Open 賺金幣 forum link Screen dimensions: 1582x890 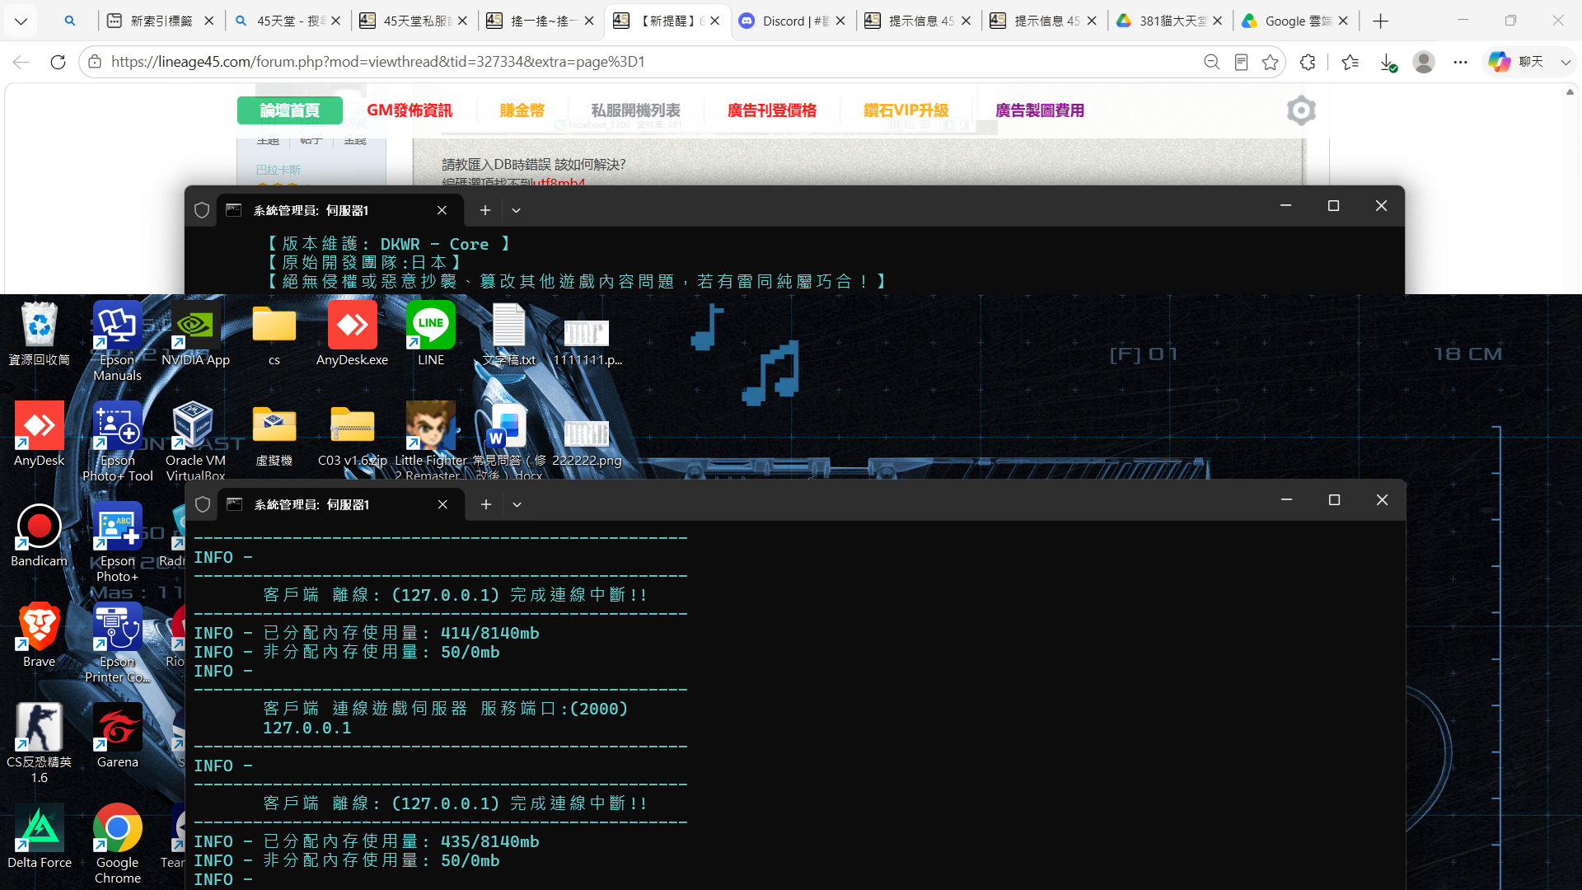[522, 110]
